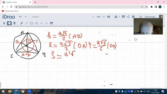Close the Untitled - IDroo tab
Viewport: 167px width, 94px height.
pyautogui.click(x=30, y=2)
